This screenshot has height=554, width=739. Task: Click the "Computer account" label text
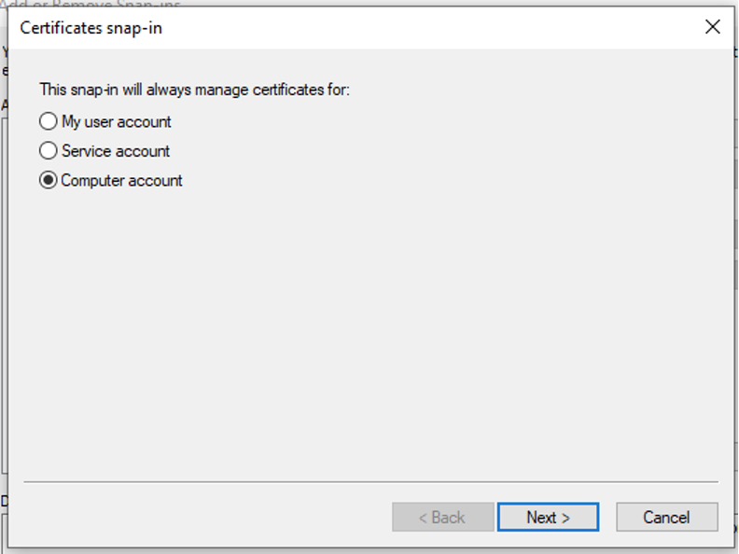[x=121, y=181]
